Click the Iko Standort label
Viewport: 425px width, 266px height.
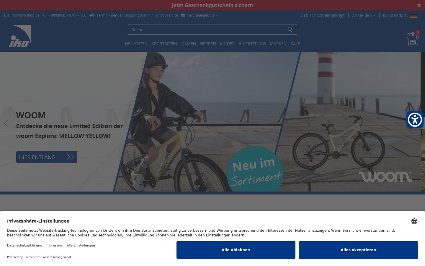395,15
